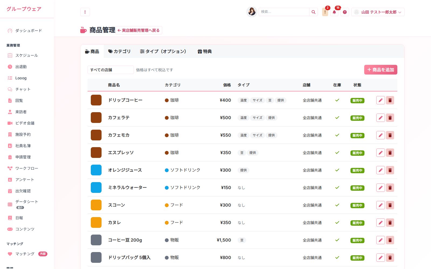Viewport: 431px width, 269px height.
Task: Click the 商品を追加 button
Action: (x=381, y=70)
